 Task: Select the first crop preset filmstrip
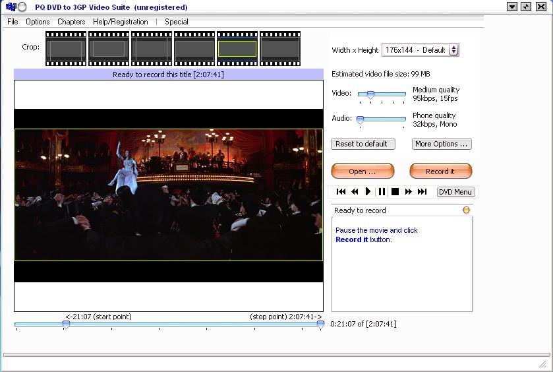66,49
